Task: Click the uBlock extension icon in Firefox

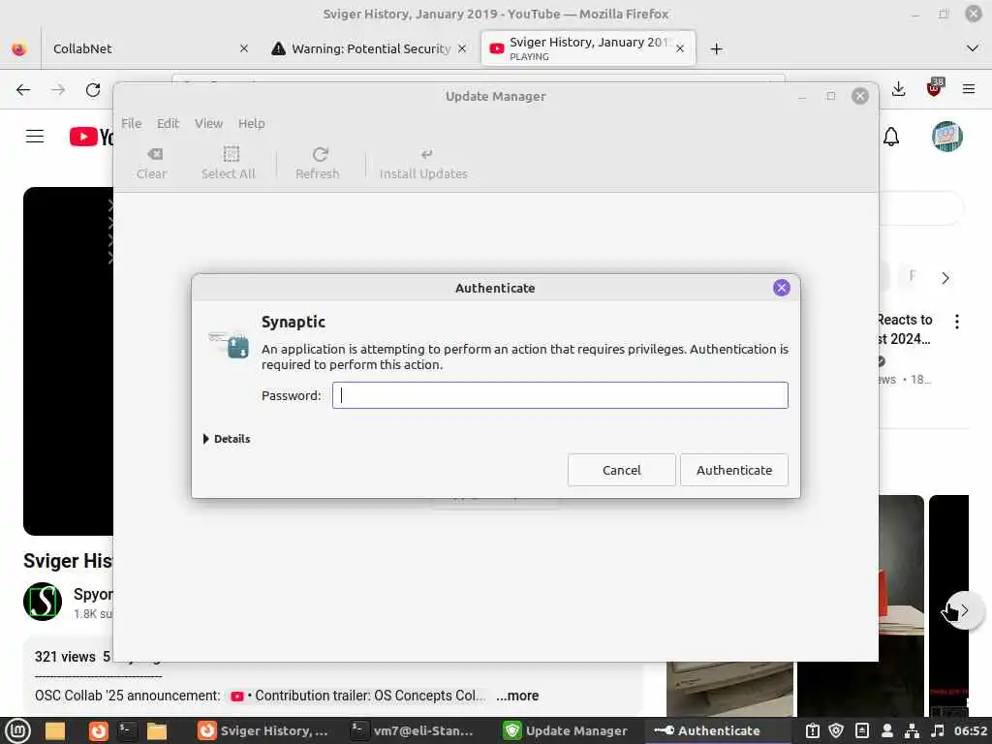Action: (x=934, y=88)
